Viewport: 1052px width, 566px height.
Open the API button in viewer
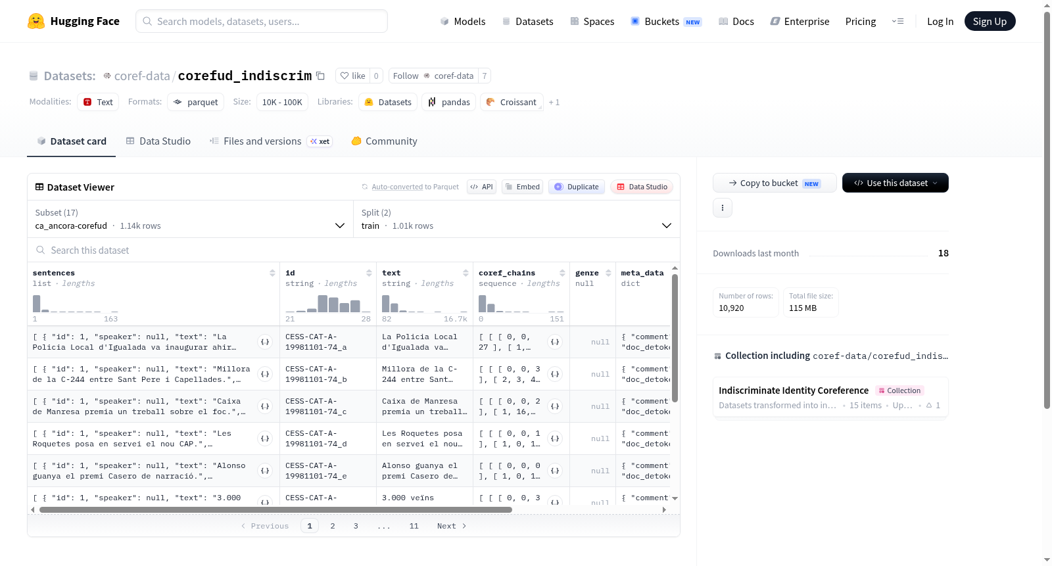481,187
